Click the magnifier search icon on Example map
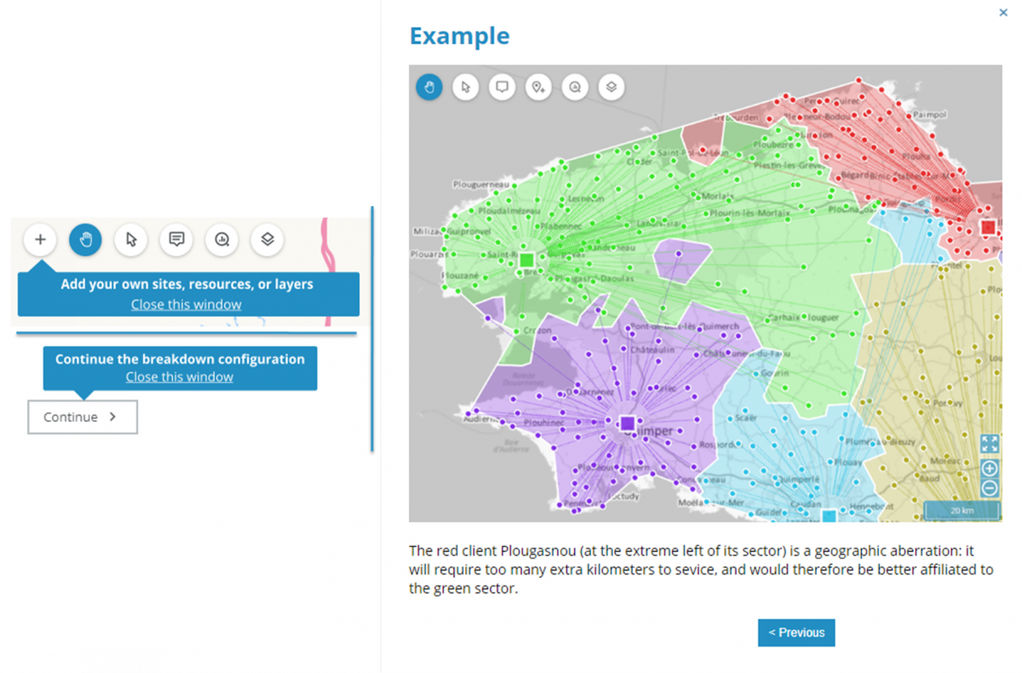Image resolution: width=1022 pixels, height=673 pixels. [575, 87]
